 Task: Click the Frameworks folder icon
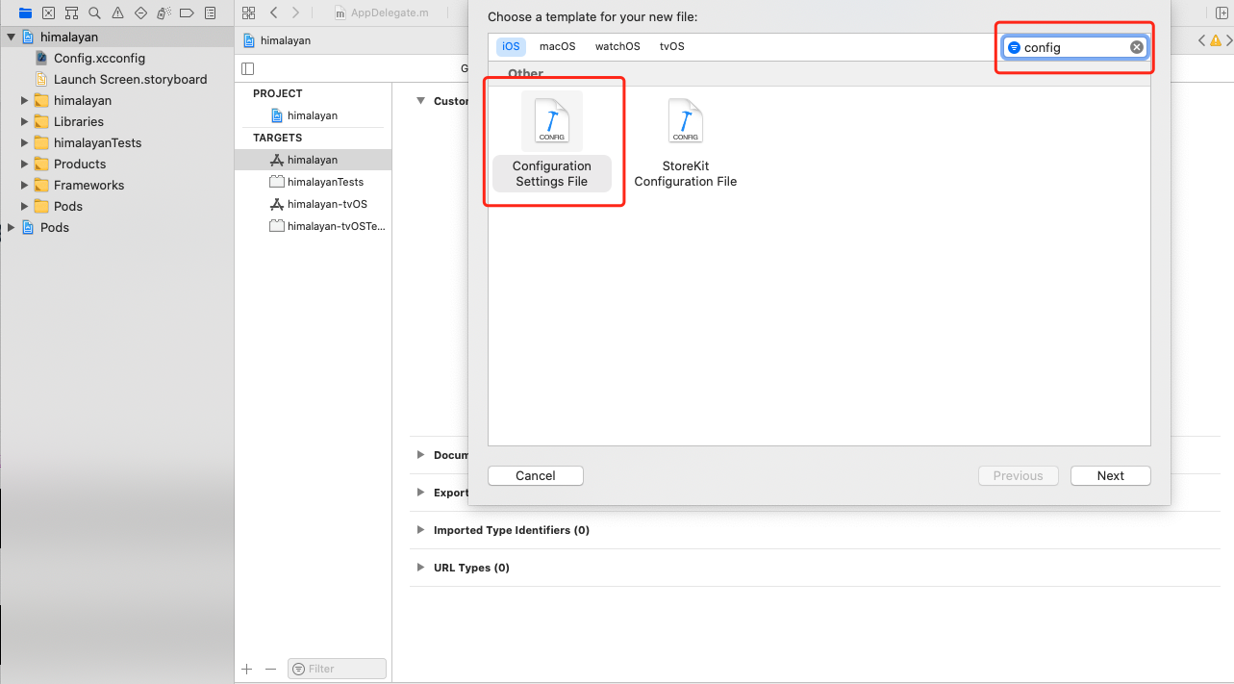tap(41, 185)
